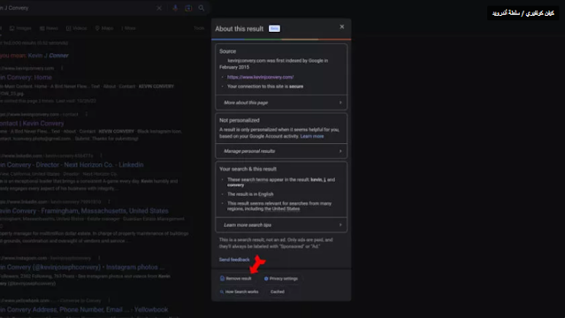Clear the search box text
The width and height of the screenshot is (565, 318).
point(159,8)
